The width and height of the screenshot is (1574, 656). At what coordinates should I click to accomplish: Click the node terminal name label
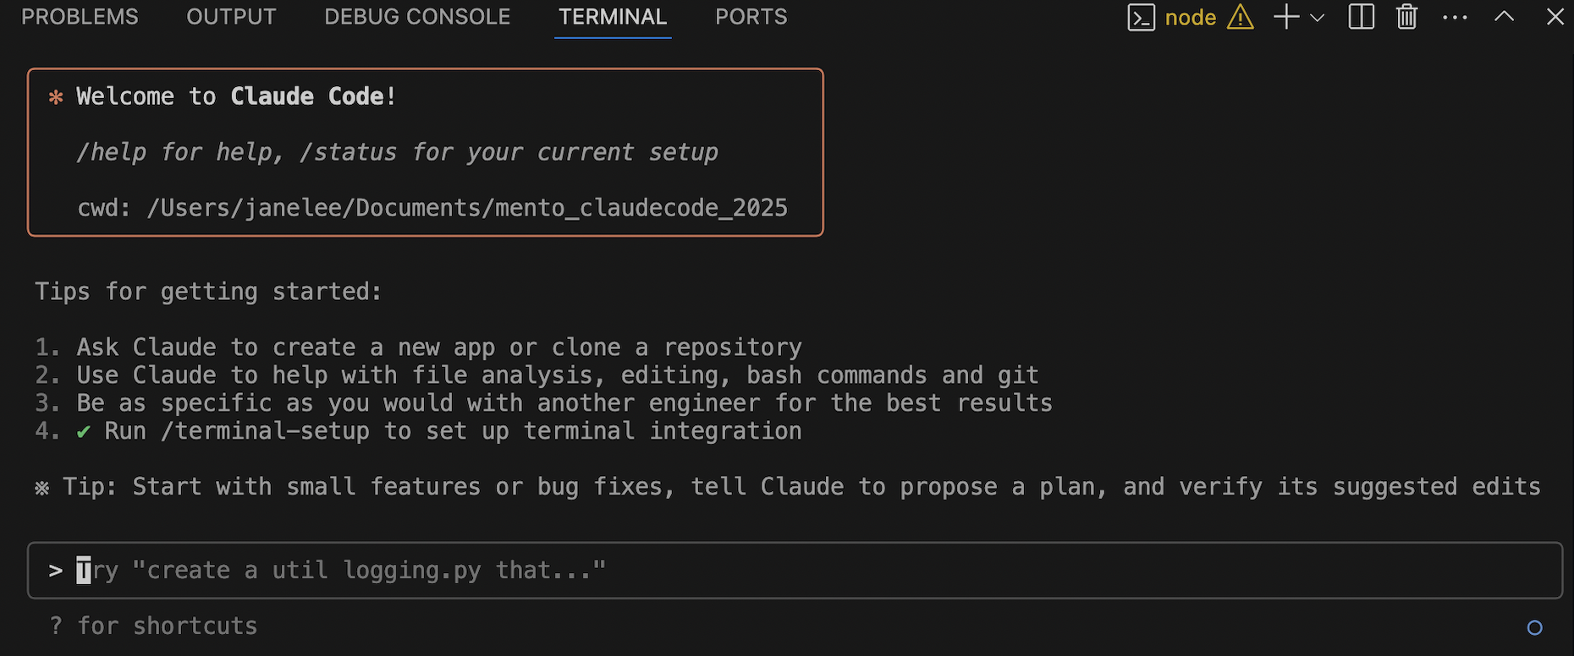1190,17
